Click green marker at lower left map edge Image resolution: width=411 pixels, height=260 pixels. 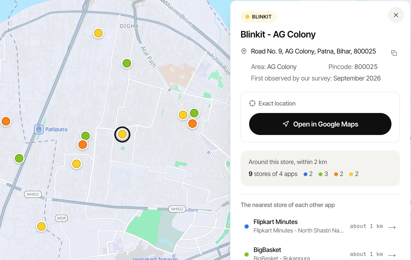[19, 158]
